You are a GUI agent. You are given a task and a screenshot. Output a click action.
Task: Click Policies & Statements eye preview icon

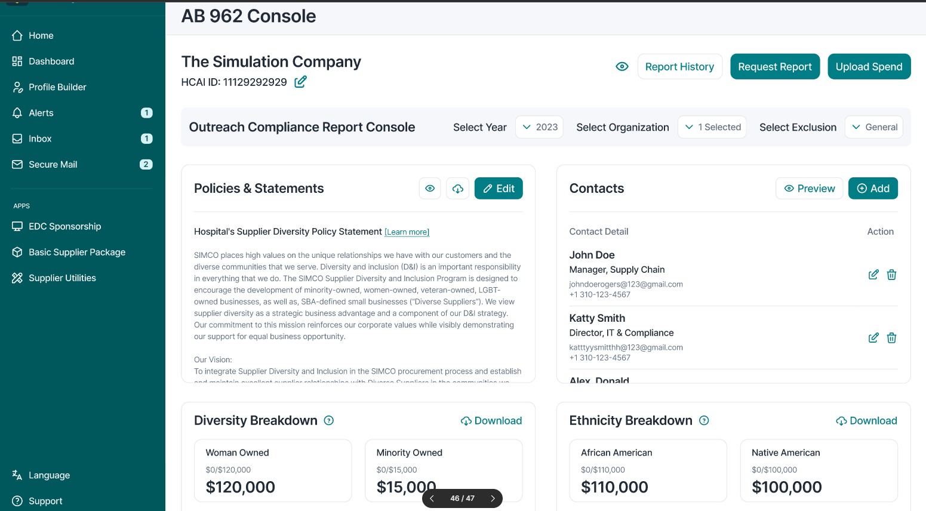click(430, 189)
